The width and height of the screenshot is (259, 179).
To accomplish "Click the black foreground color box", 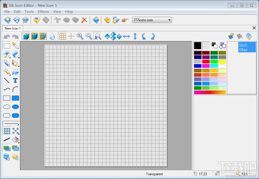I will pyautogui.click(x=198, y=46).
